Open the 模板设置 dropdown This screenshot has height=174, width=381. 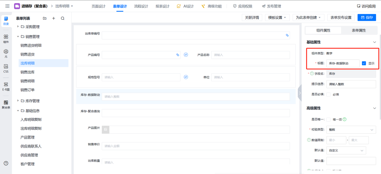[x=277, y=18]
